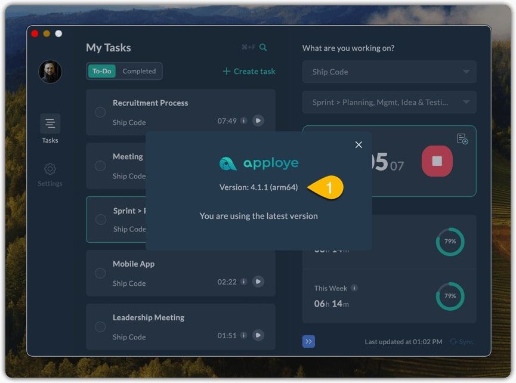Click the Create task button
This screenshot has height=383, width=516.
point(249,72)
